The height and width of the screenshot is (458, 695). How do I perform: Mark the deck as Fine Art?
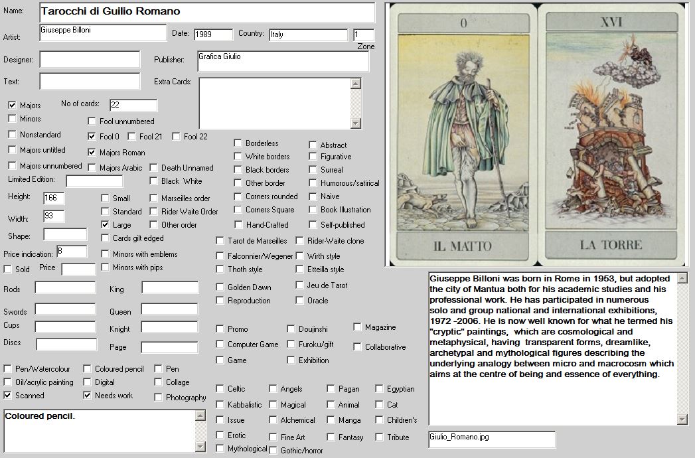[x=273, y=437]
